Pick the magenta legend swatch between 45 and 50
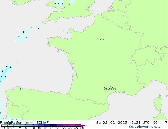168x129 pixels. click(x=78, y=126)
